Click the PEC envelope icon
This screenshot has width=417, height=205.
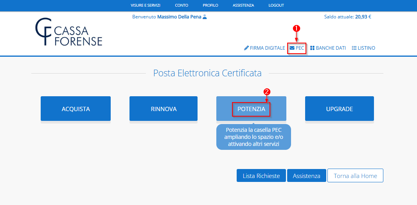[x=292, y=48]
